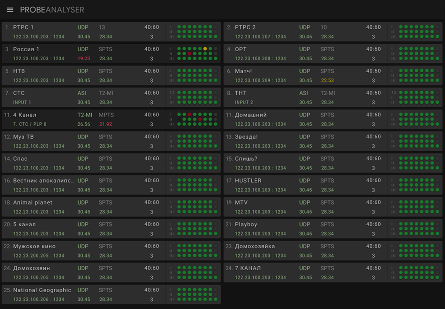Choose the Спишь? channel name
The height and width of the screenshot is (309, 445).
pos(246,159)
